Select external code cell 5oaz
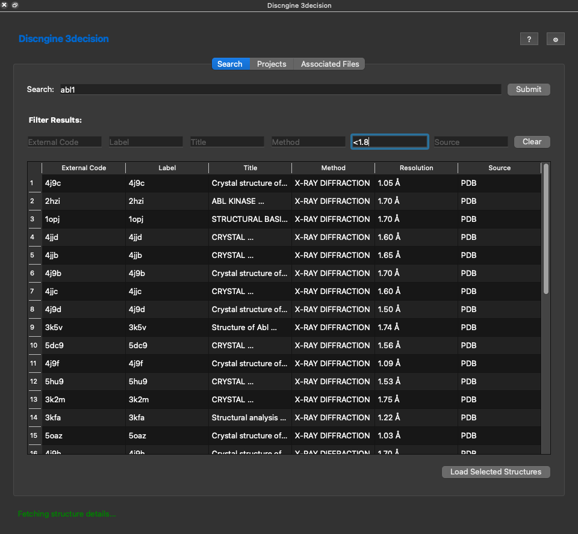 tap(84, 435)
